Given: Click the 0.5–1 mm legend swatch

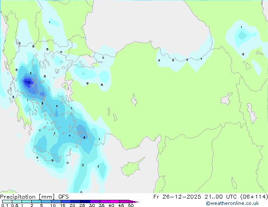Looking at the screenshot, I should pyautogui.click(x=17, y=202).
